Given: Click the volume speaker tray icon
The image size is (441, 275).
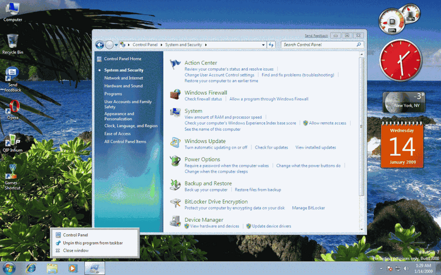Looking at the screenshot, I should point(406,268).
